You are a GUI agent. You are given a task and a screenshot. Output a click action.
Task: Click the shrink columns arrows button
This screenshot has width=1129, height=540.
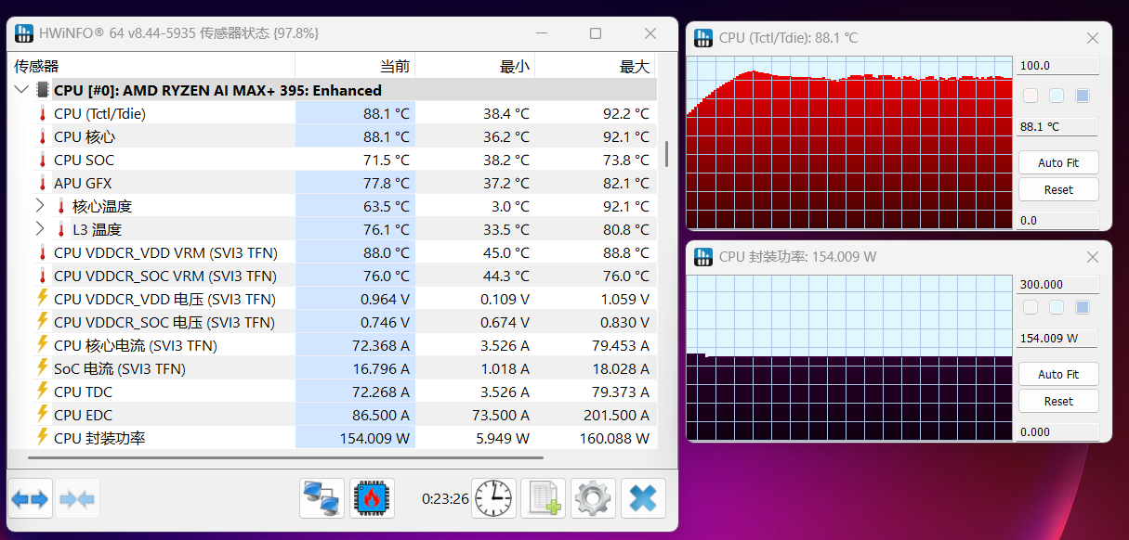point(77,499)
